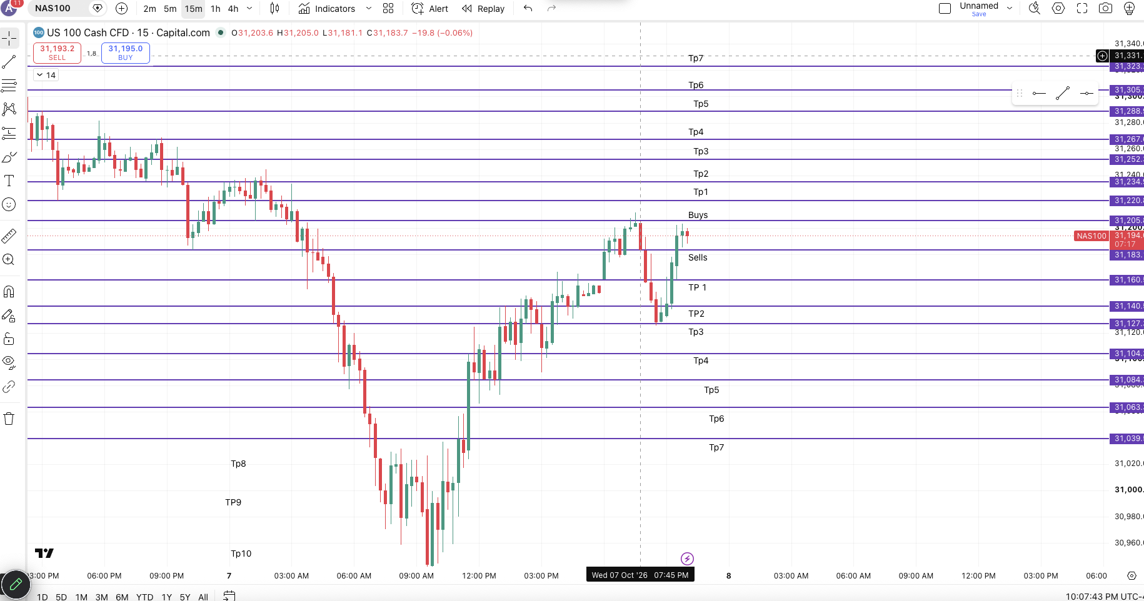Switch to the 1h timeframe
Image resolution: width=1144 pixels, height=601 pixels.
[x=216, y=9]
